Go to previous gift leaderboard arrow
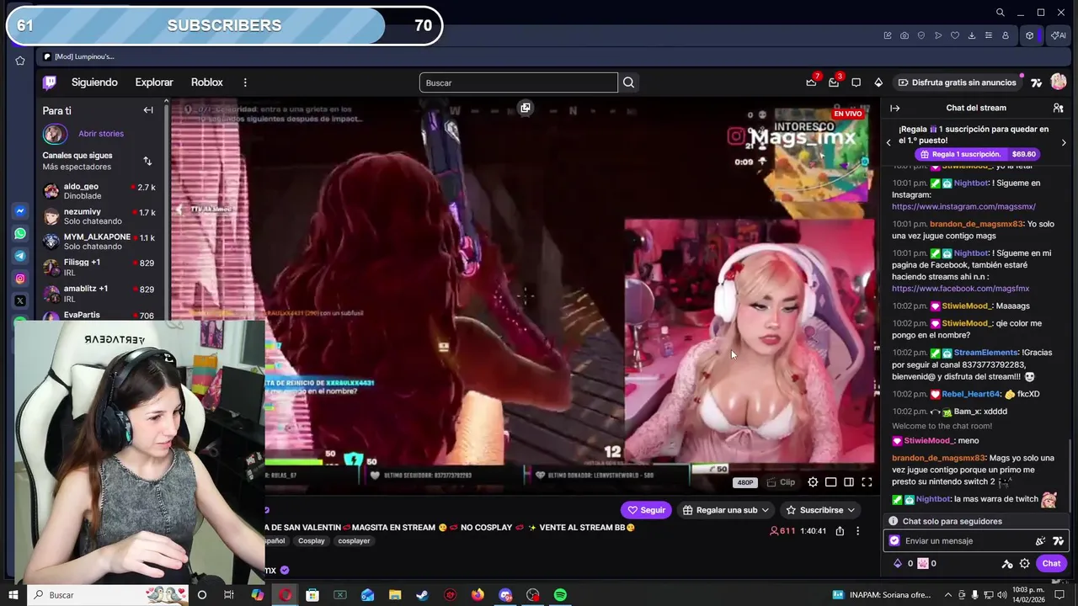 [x=889, y=142]
